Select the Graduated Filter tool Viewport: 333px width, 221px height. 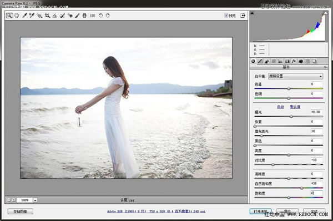coord(84,16)
